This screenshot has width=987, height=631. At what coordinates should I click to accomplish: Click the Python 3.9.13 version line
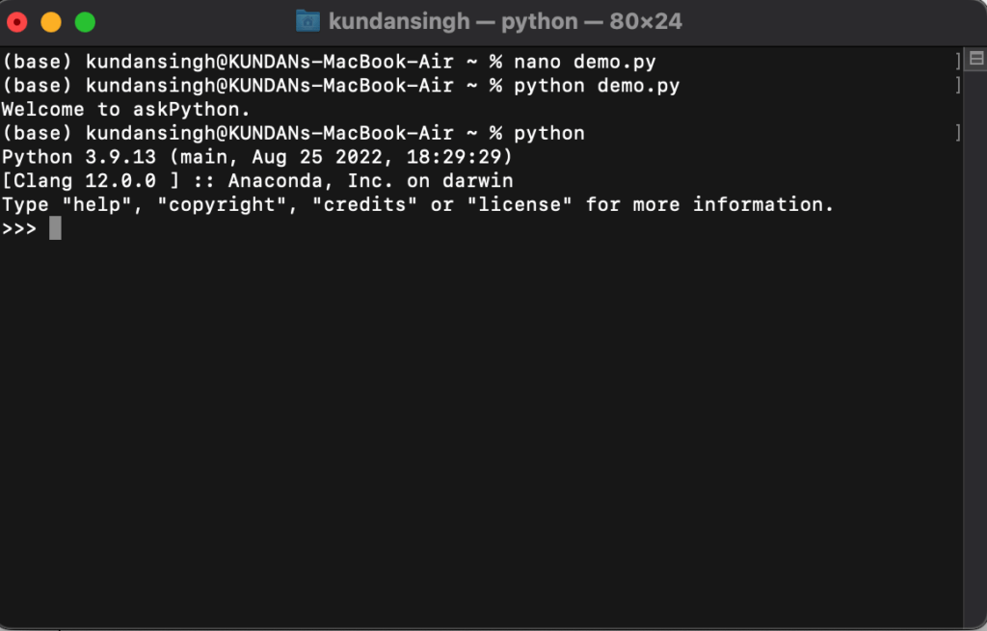coord(255,156)
